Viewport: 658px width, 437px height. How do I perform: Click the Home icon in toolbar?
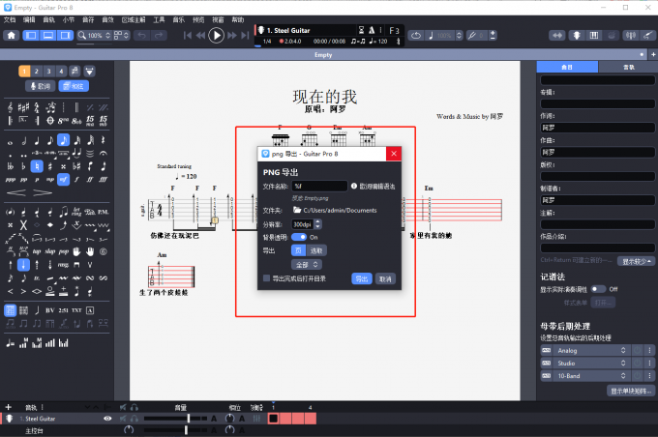point(12,36)
